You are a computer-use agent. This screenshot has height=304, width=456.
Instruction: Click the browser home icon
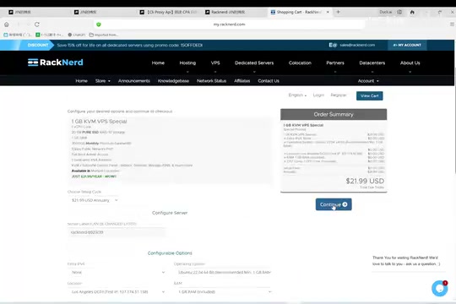pyautogui.click(x=7, y=24)
